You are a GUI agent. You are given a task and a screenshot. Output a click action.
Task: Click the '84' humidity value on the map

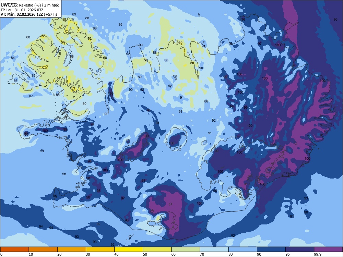pos(13,58)
